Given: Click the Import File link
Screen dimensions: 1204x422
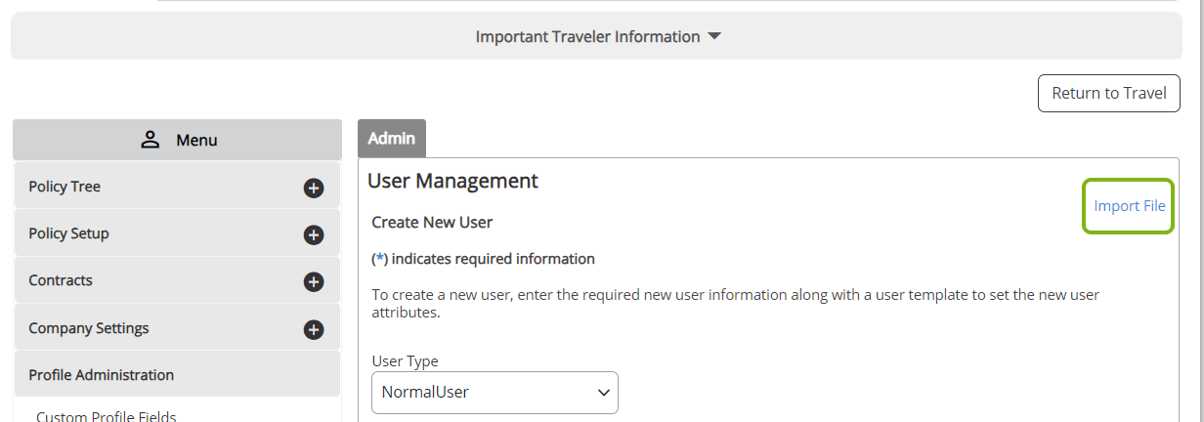Looking at the screenshot, I should (x=1129, y=206).
